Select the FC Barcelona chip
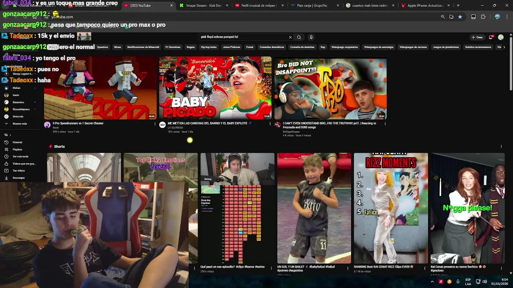The height and width of the screenshot is (288, 513). click(x=173, y=47)
